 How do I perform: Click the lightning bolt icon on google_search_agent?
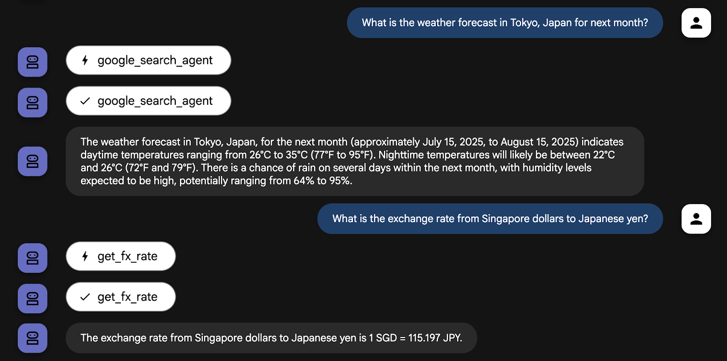pyautogui.click(x=85, y=60)
